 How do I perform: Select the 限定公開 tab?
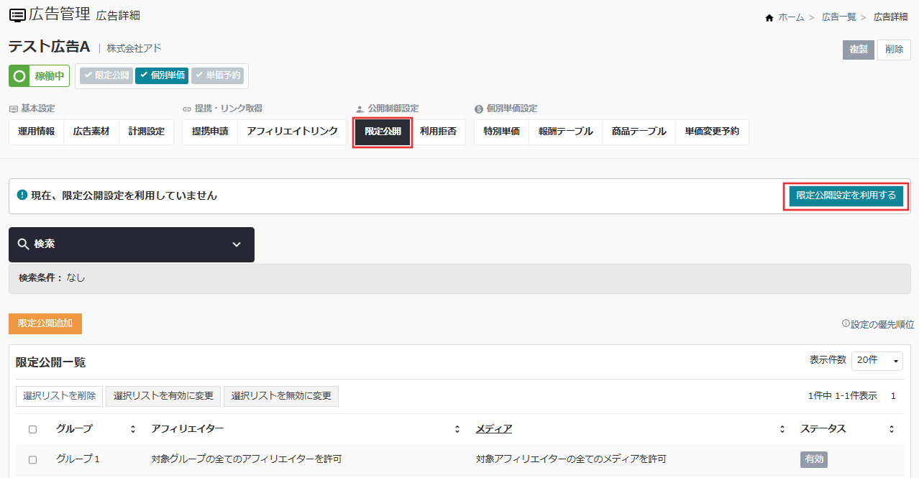coord(383,132)
